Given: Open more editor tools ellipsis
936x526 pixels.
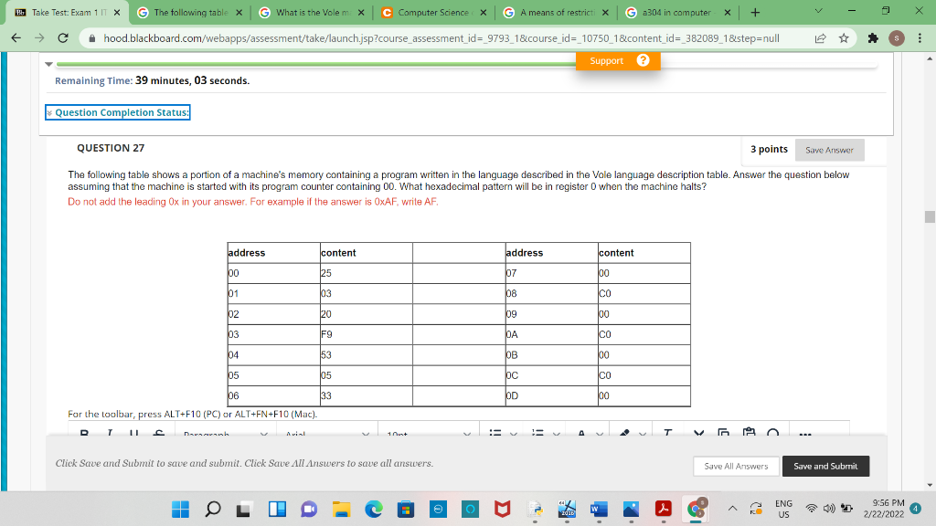Looking at the screenshot, I should coord(805,434).
